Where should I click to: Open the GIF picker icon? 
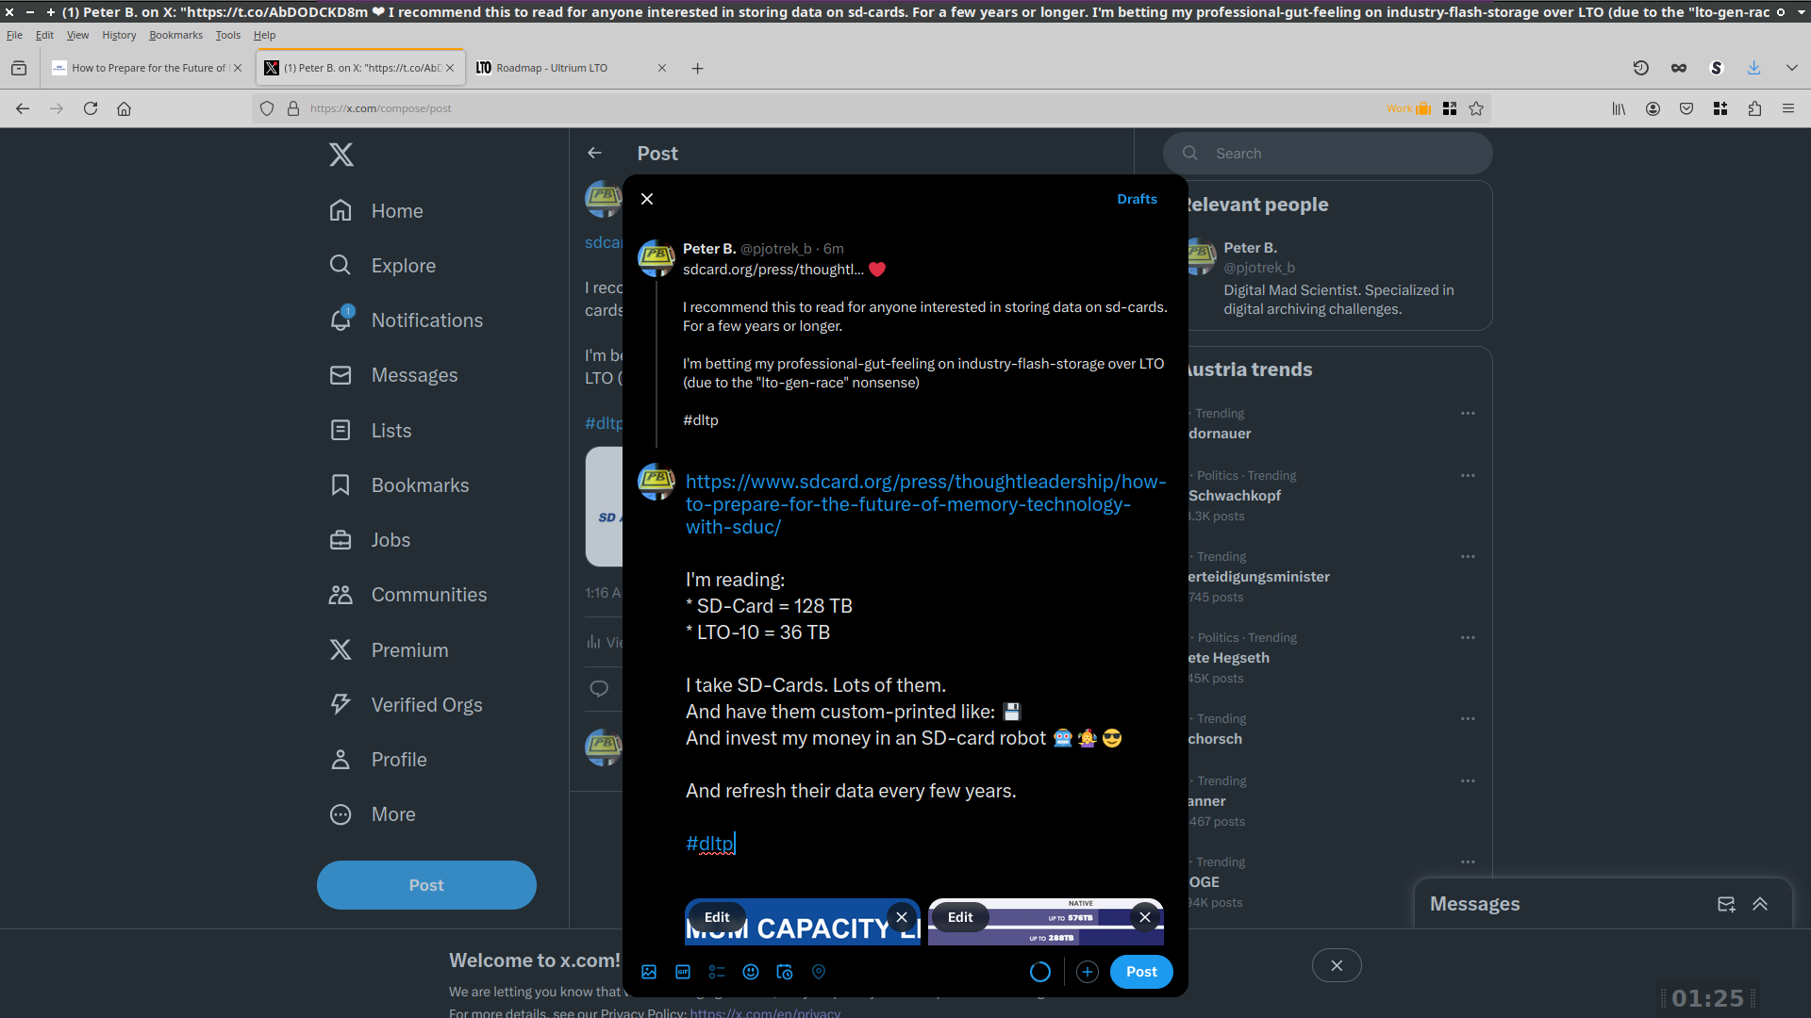(683, 972)
